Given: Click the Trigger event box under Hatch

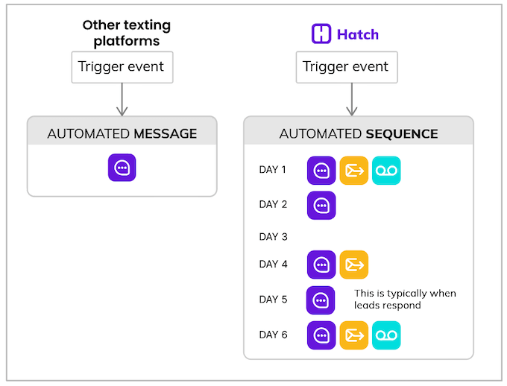Looking at the screenshot, I should click(346, 67).
